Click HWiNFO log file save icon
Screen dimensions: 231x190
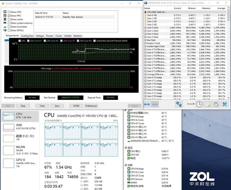tap(208, 104)
